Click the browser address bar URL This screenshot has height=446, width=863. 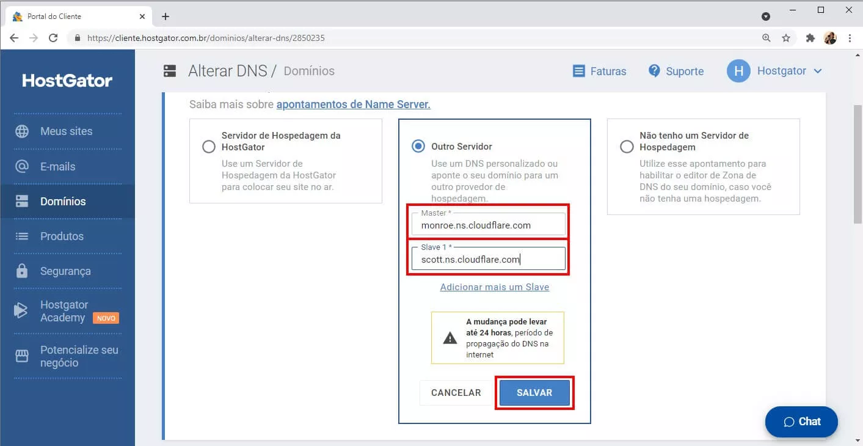206,38
